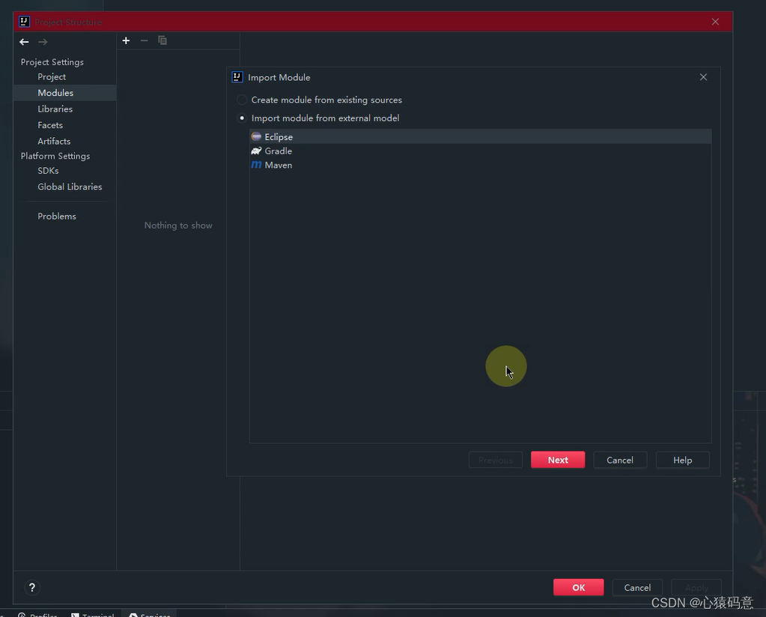This screenshot has width=766, height=617.
Task: Click Cancel in Project Structure window
Action: (x=637, y=587)
